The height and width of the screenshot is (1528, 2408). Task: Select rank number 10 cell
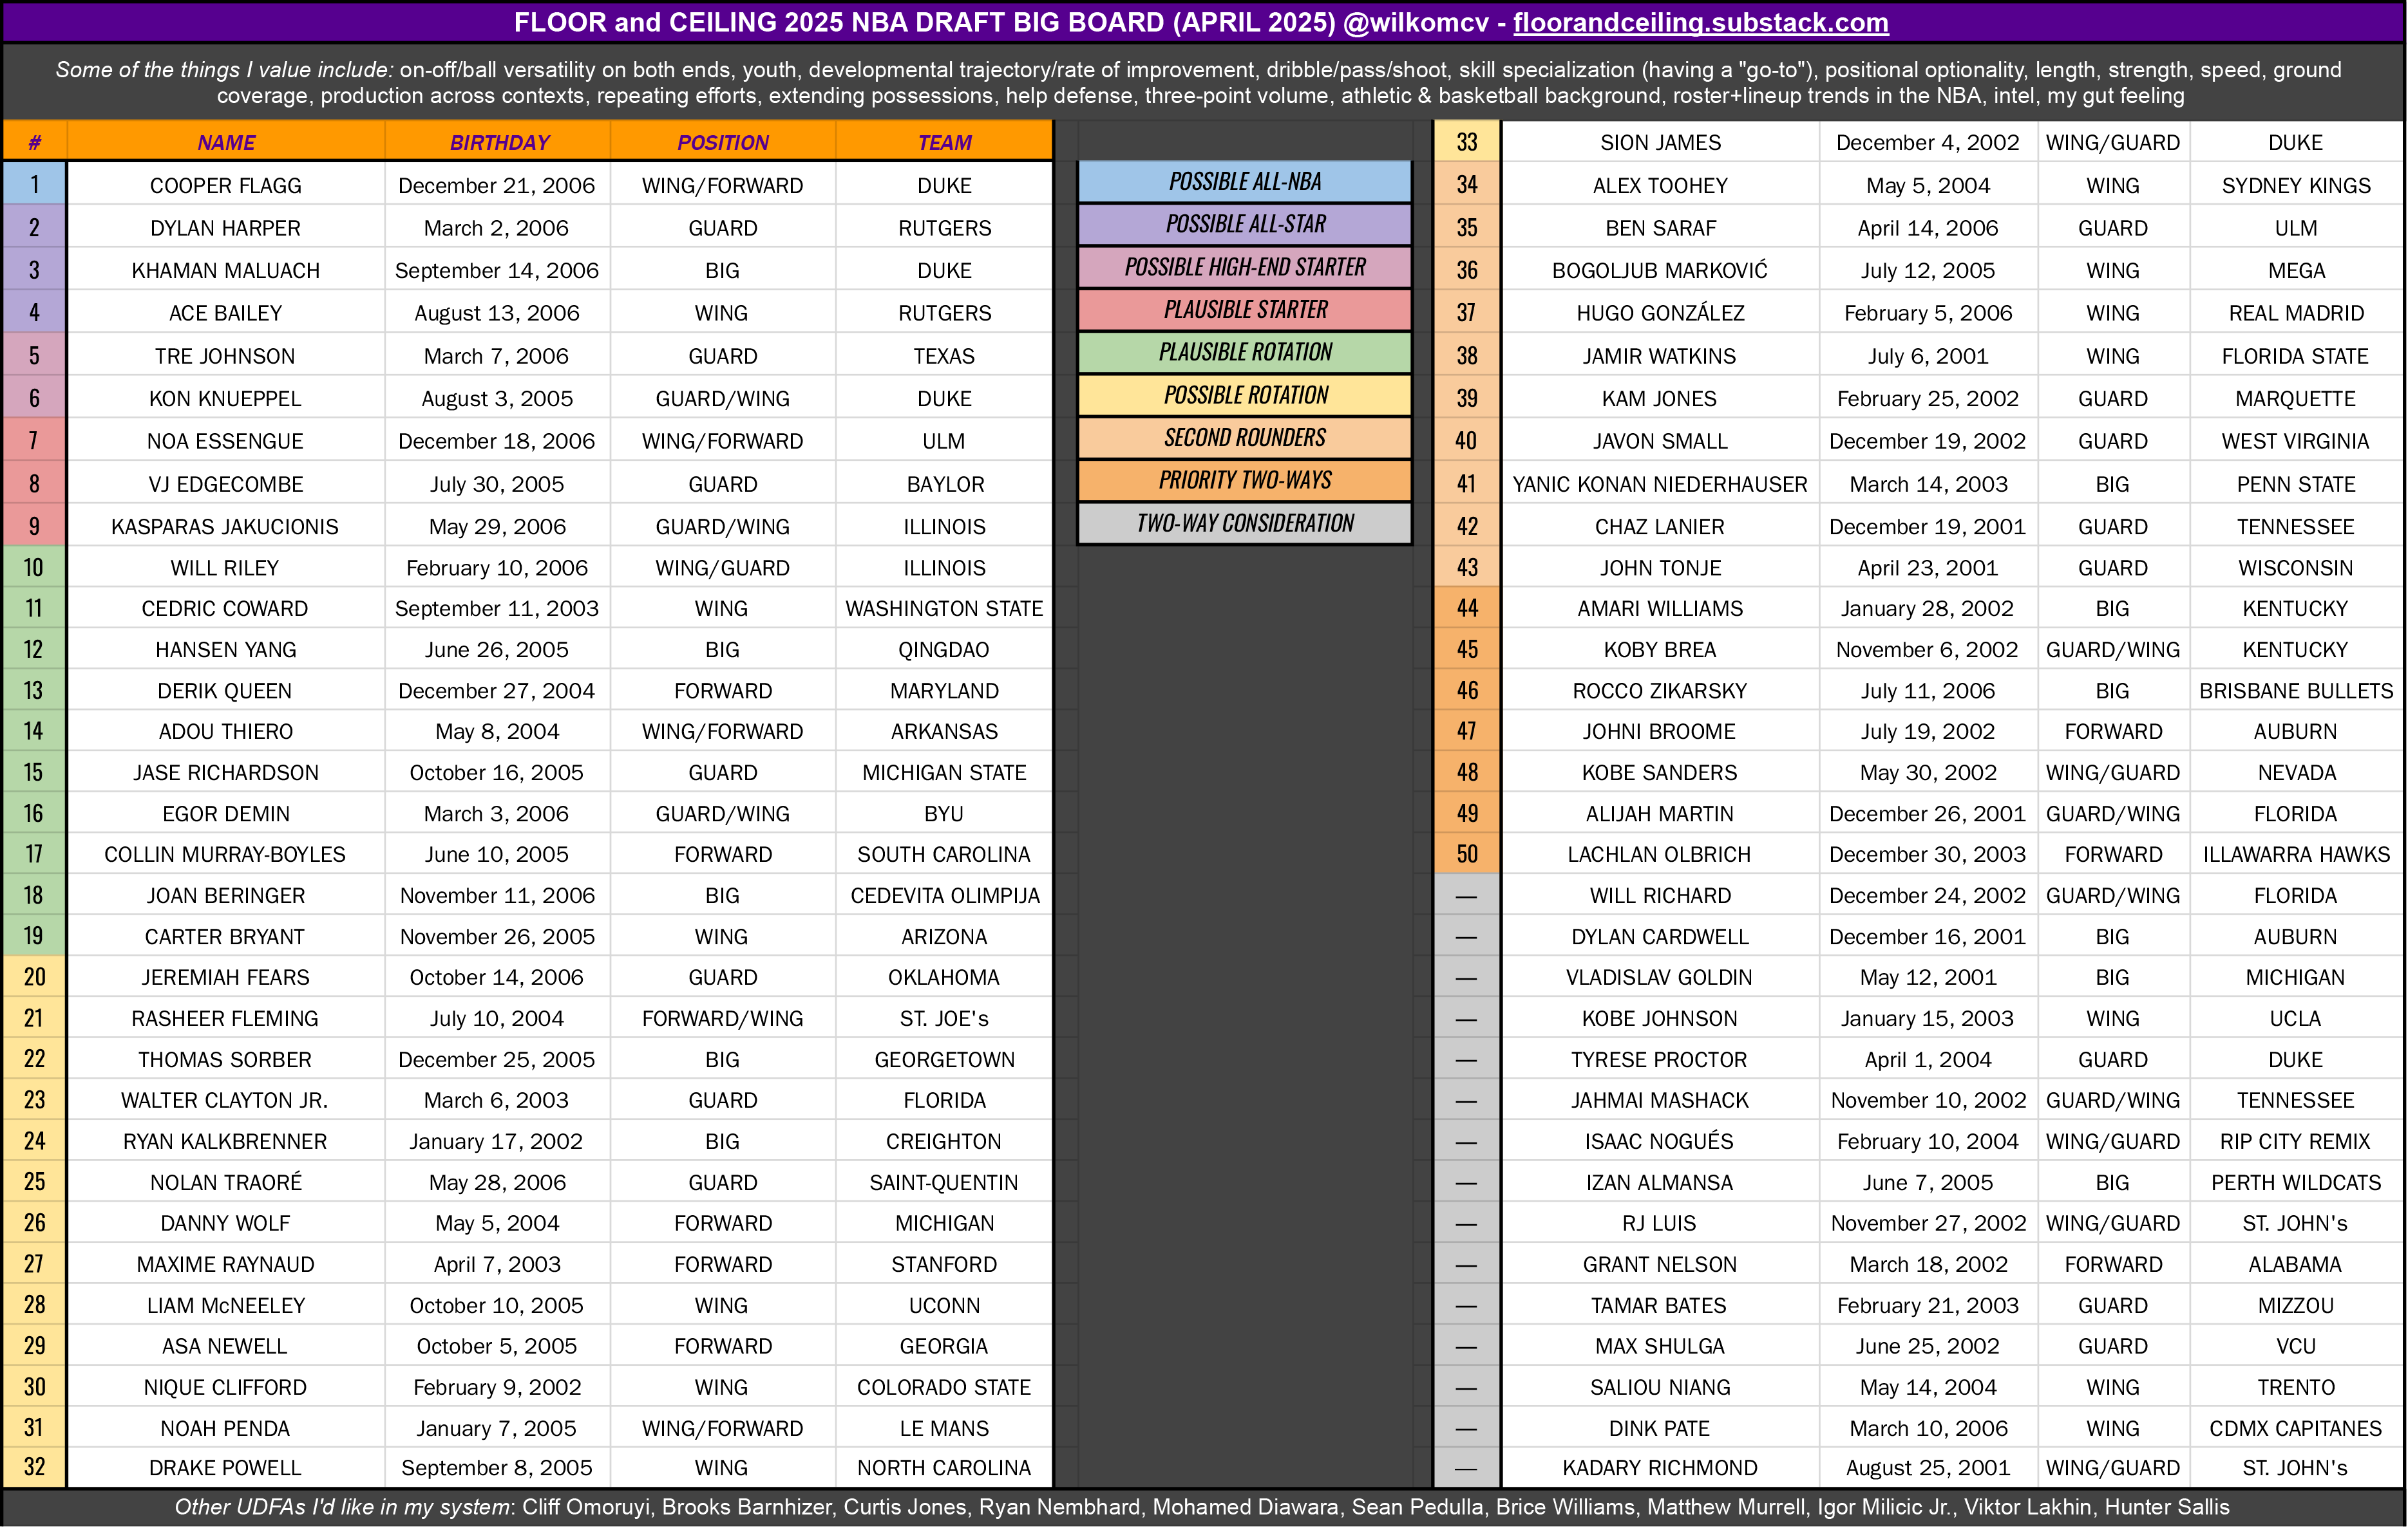(34, 568)
